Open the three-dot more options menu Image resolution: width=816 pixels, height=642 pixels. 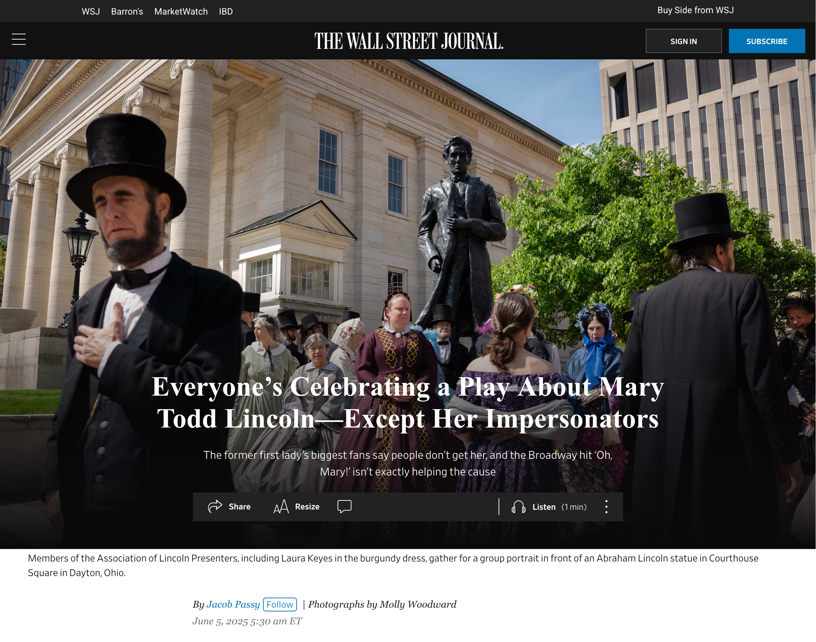click(606, 507)
